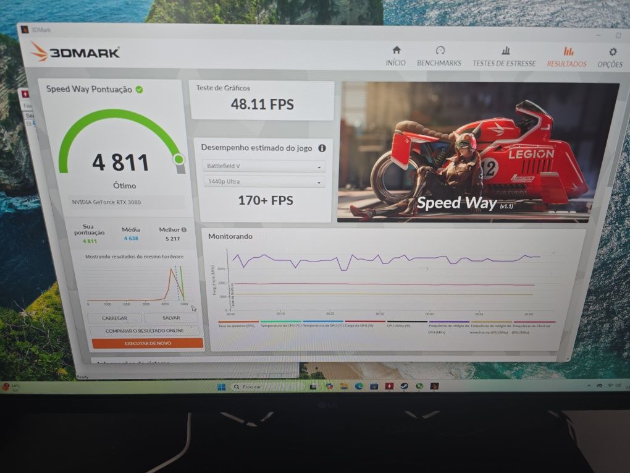Toggle the CPU Utility (%) legend
630x473 pixels.
[407, 324]
